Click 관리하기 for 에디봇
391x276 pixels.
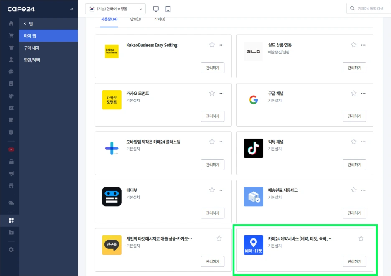(213, 213)
